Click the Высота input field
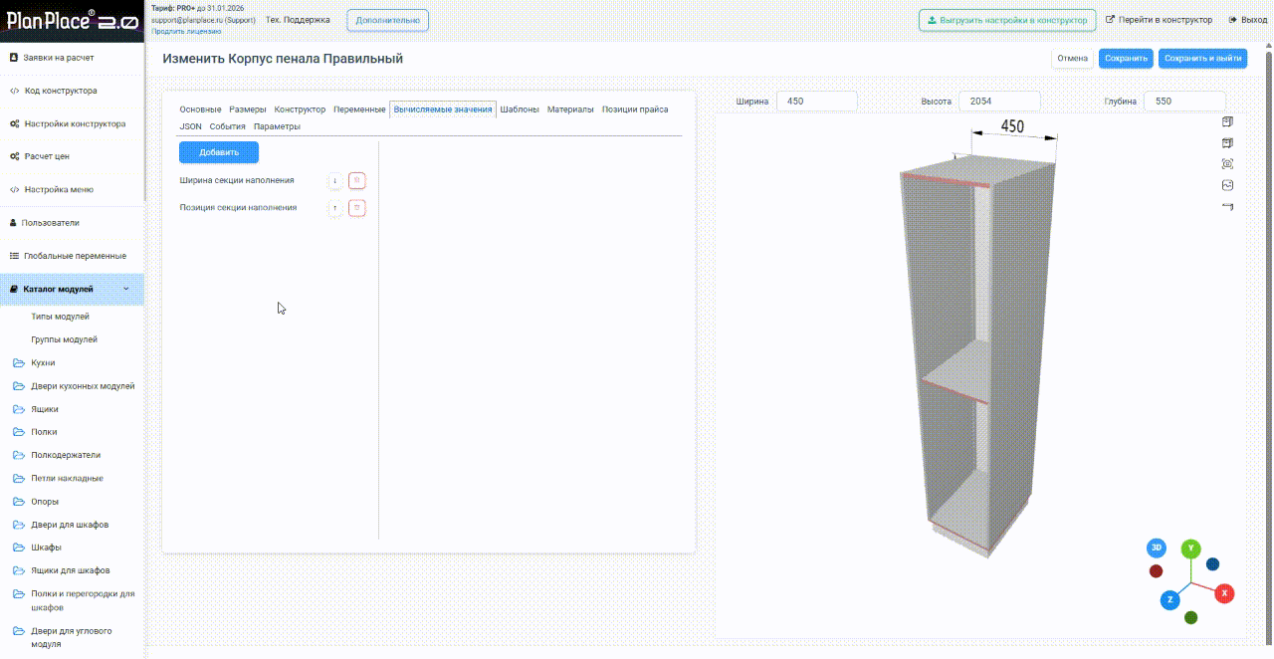 coord(1000,101)
